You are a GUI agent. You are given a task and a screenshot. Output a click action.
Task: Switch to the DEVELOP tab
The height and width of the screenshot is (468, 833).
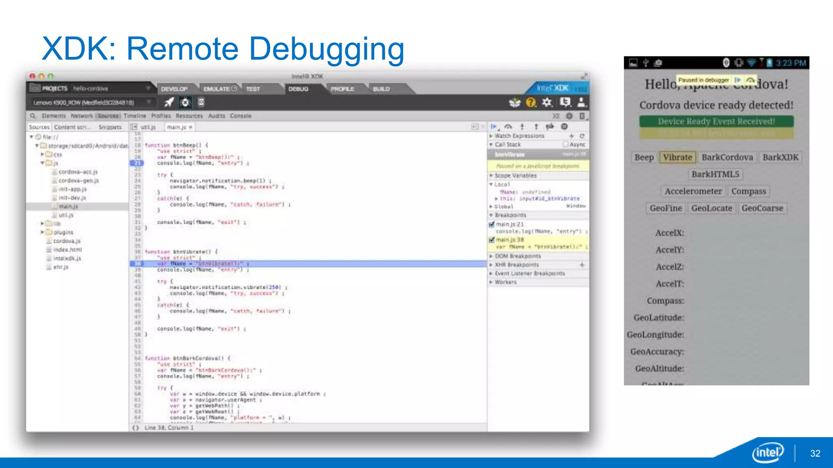[174, 89]
